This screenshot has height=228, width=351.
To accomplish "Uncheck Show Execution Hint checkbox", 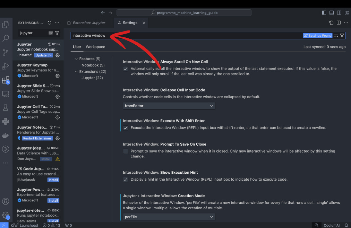I will tap(126, 180).
